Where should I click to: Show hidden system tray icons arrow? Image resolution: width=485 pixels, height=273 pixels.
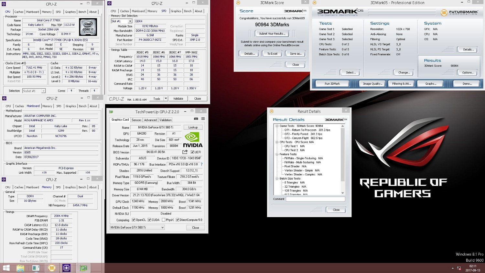(x=453, y=268)
